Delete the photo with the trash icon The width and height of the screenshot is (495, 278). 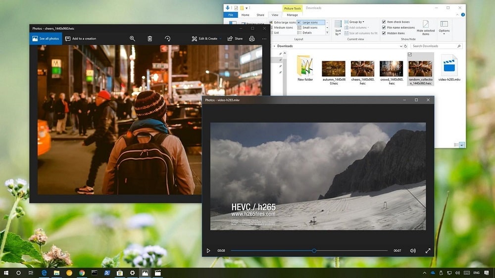[150, 39]
